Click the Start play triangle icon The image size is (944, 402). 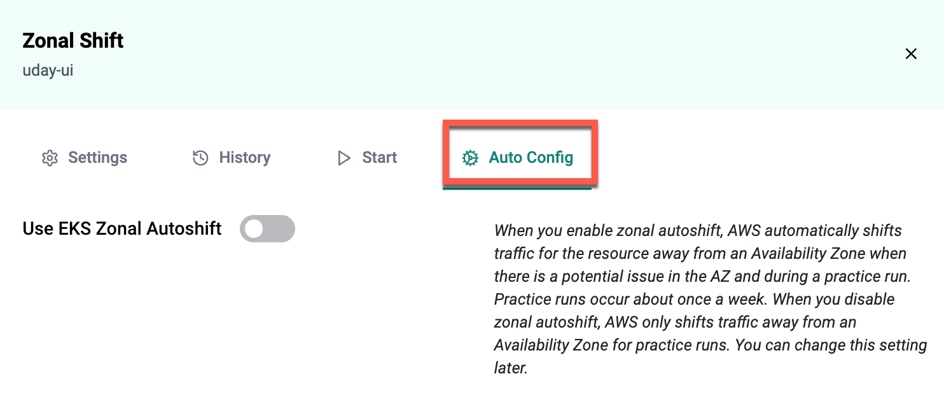344,158
